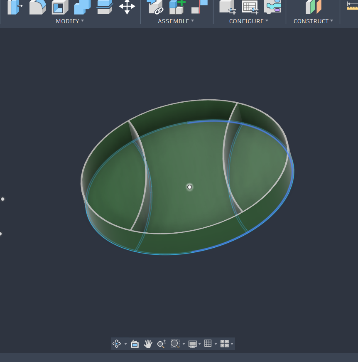The height and width of the screenshot is (362, 358).
Task: Open the ASSEMBLE dropdown menu
Action: click(x=176, y=21)
